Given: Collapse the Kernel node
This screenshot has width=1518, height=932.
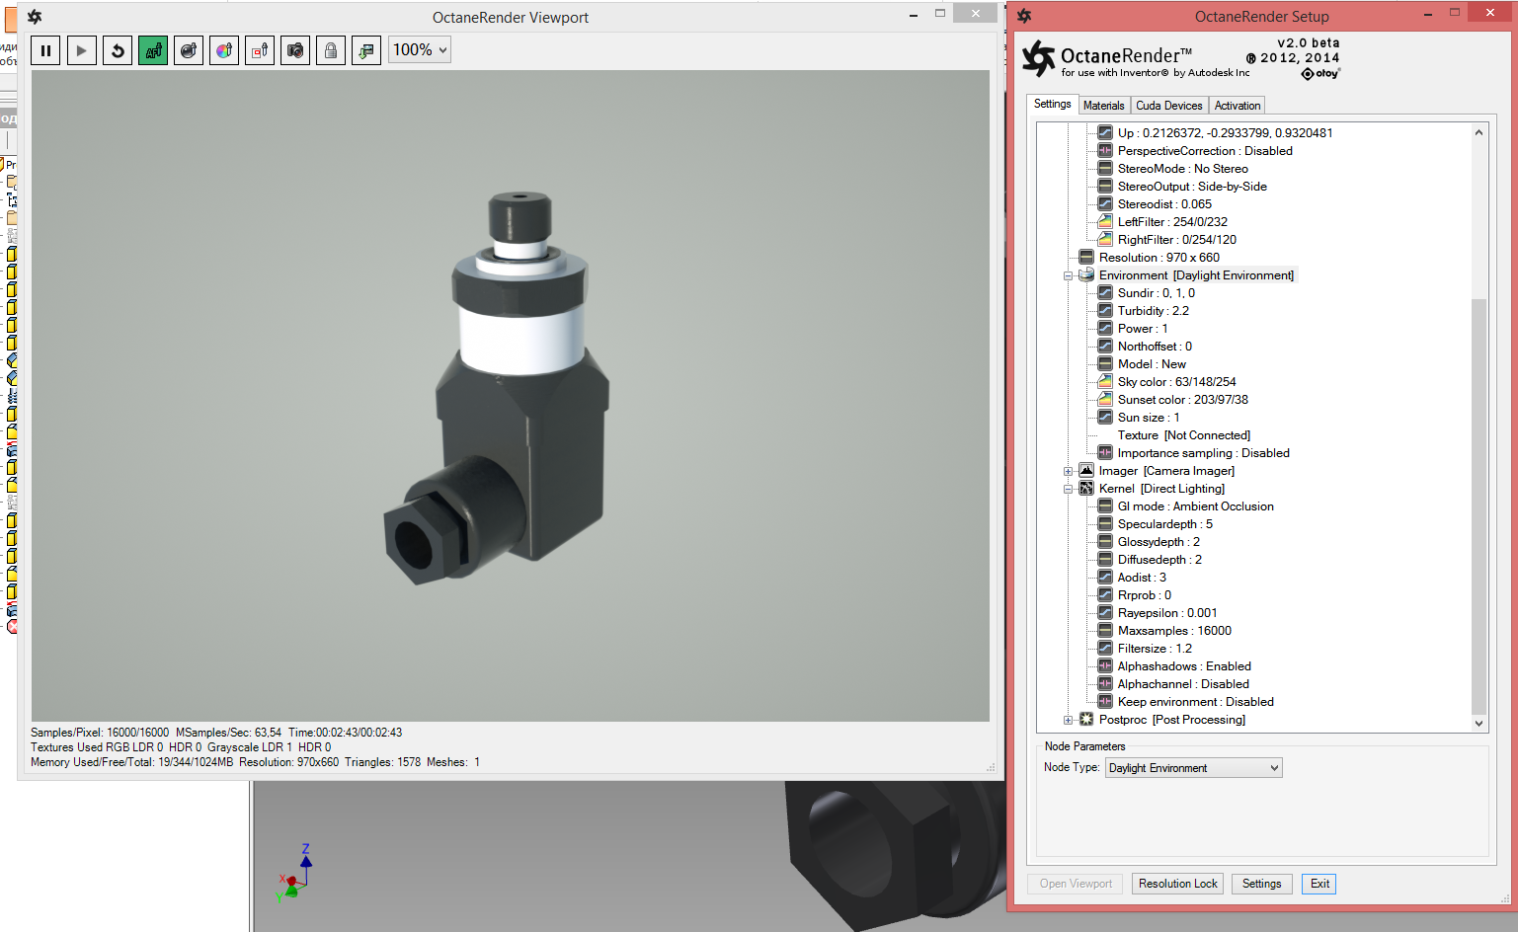Looking at the screenshot, I should (1068, 489).
